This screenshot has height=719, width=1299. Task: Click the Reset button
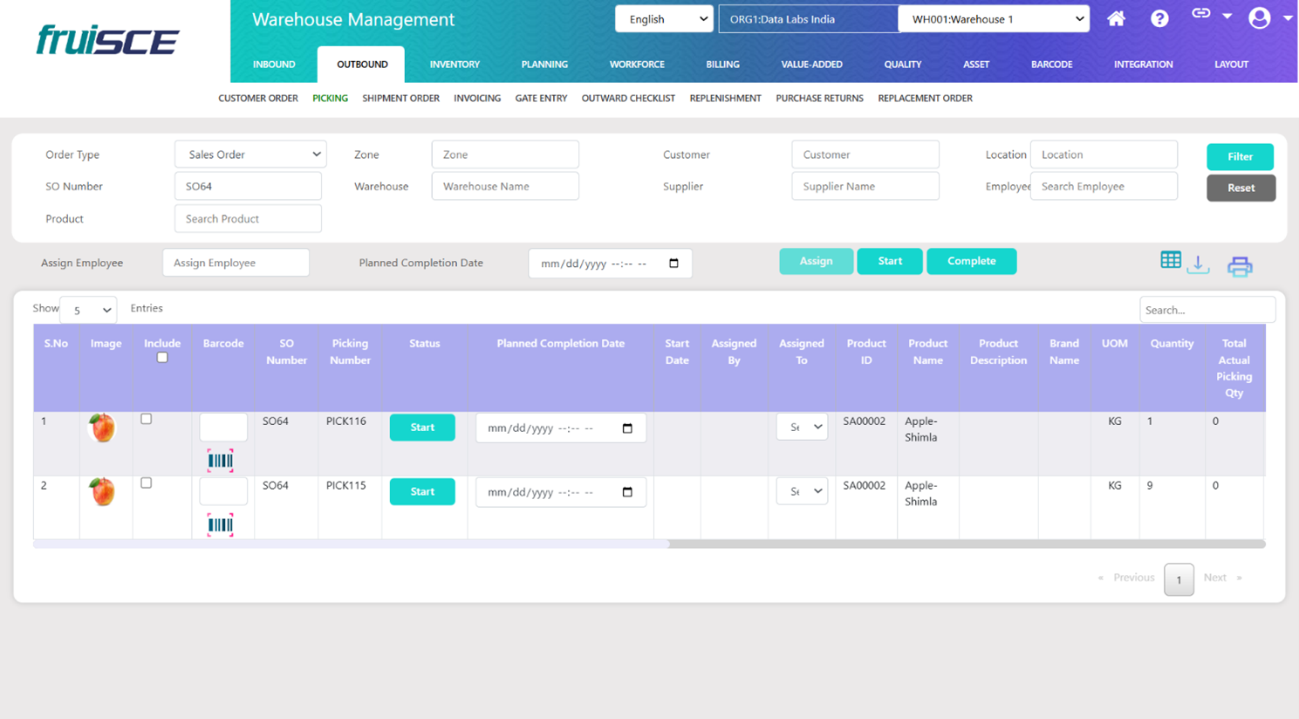pyautogui.click(x=1241, y=188)
